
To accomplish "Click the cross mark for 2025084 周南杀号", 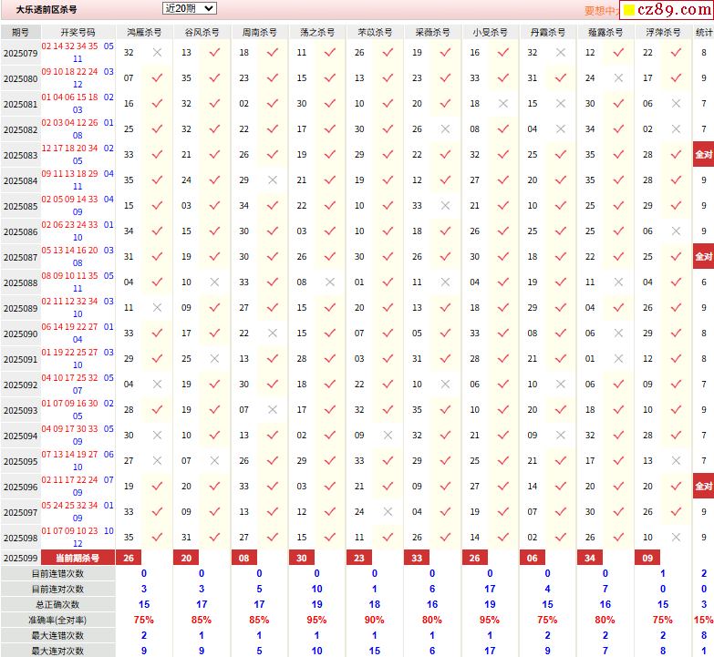I will [273, 180].
